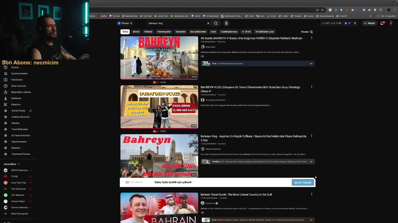Open more options for 48 Saatte BAHREYN video
The width and height of the screenshot is (398, 223).
(x=312, y=38)
